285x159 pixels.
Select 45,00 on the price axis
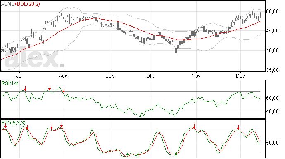pyautogui.click(x=272, y=31)
